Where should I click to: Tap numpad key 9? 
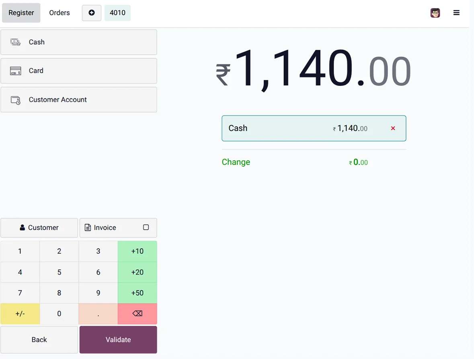click(x=98, y=293)
